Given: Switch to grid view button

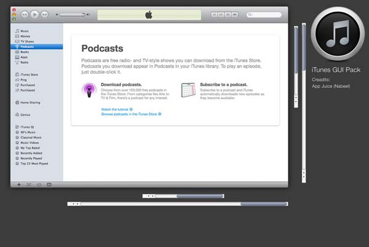Looking at the screenshot, I should [228, 15].
